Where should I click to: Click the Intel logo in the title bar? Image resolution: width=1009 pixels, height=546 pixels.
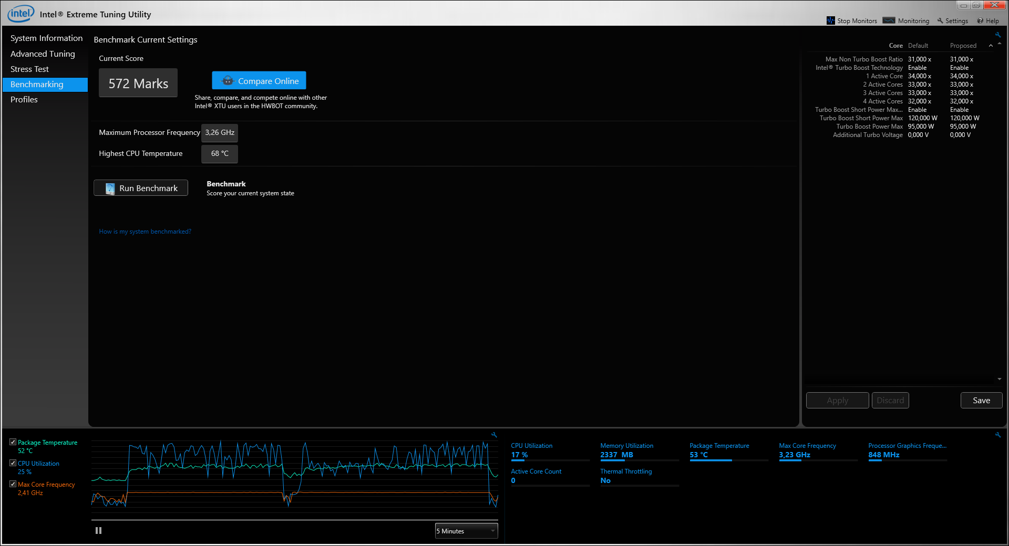21,13
